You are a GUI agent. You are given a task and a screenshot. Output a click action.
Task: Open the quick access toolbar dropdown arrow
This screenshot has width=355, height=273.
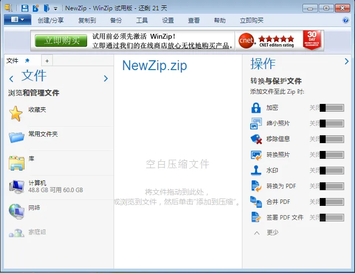pos(55,9)
